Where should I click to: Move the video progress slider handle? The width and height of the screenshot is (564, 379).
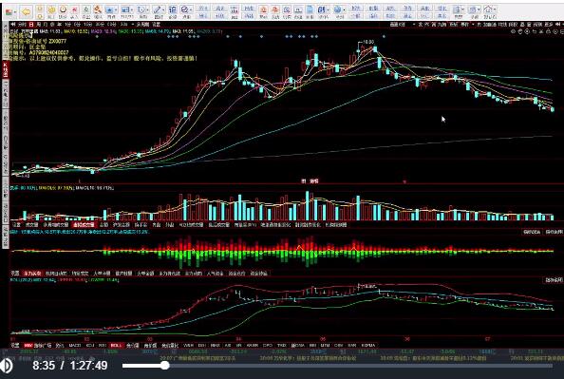[x=165, y=366]
